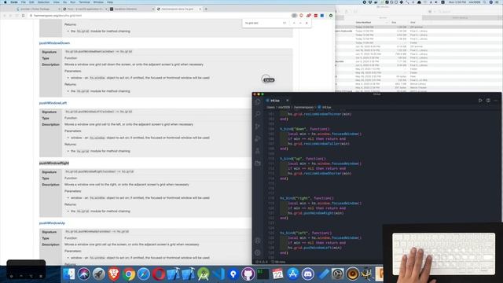Open Discord from the Dock
The width and height of the screenshot is (503, 283).
click(307, 274)
